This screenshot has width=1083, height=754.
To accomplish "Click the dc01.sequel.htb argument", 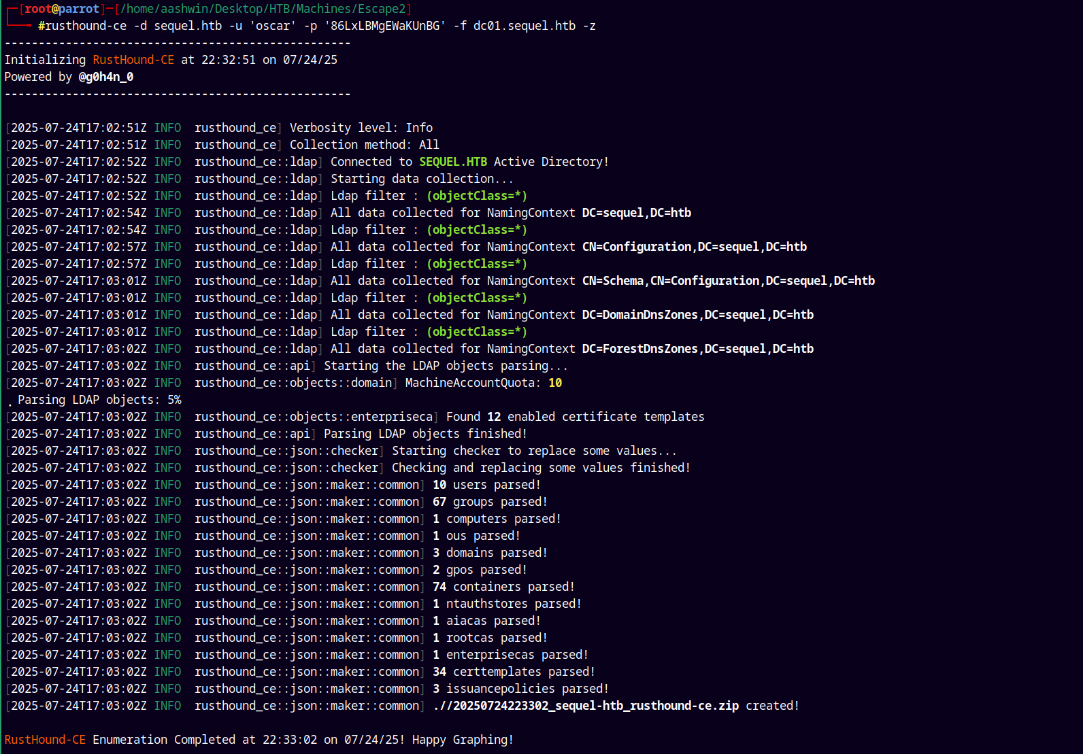I will 524,26.
